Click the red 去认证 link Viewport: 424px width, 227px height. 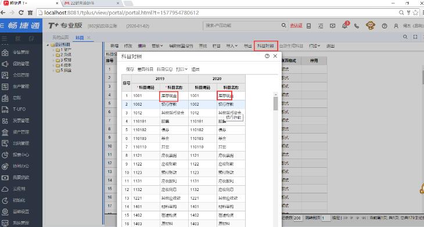pos(296,26)
